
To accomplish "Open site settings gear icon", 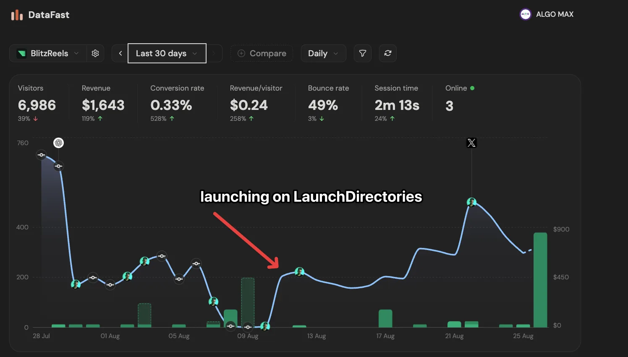I will [x=95, y=53].
